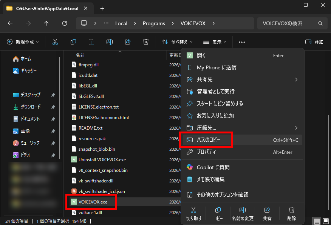This screenshot has width=331, height=225.
Task: Click Copy (コピー) in context menu bottom row
Action: coord(218,214)
